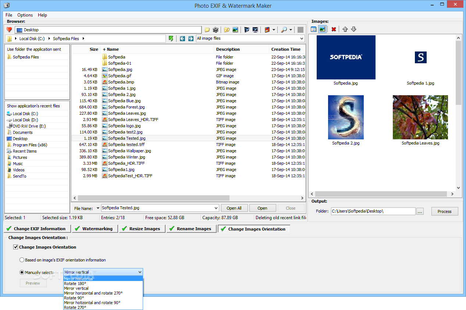This screenshot has height=310, width=466.
Task: Open dropdown arrow next to layout icon
Action: tap(274, 30)
